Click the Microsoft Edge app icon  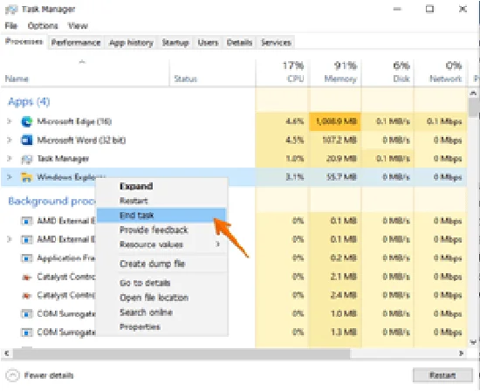click(x=27, y=121)
